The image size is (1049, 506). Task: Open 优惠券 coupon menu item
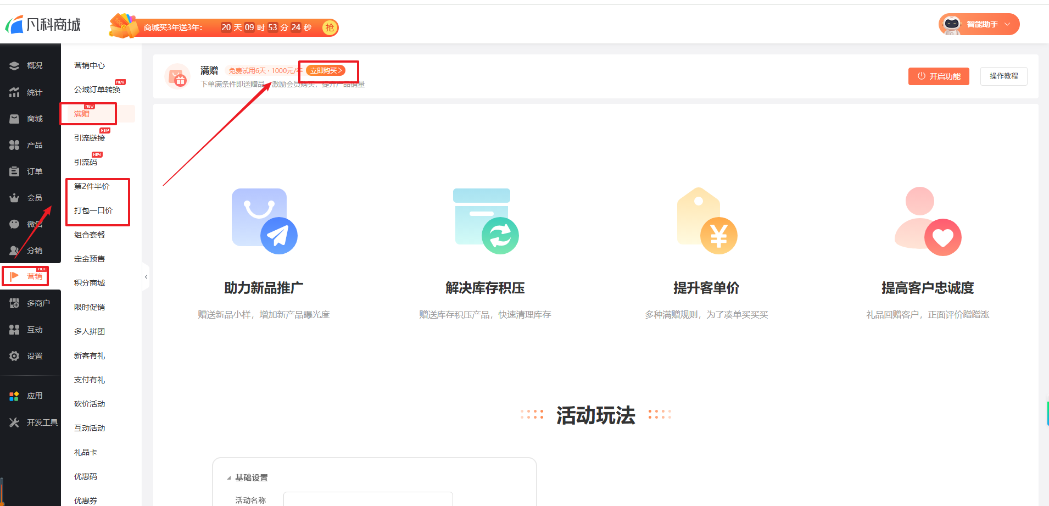pyautogui.click(x=86, y=500)
